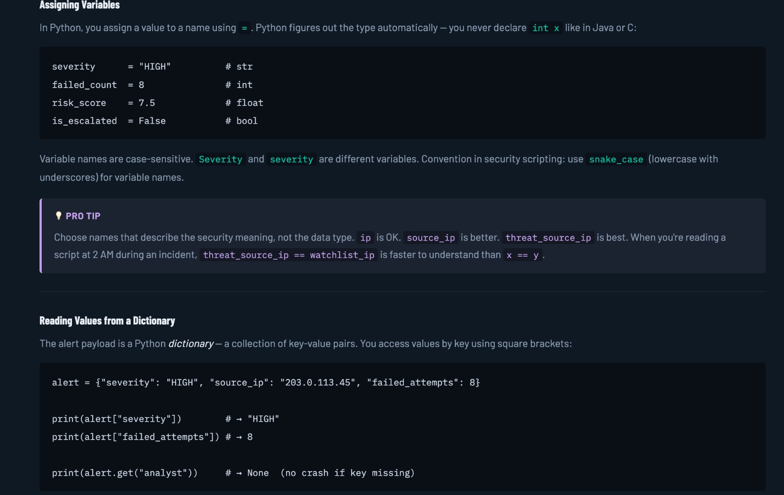Click the 'x == y' code snippet
Viewport: 784px width, 495px height.
pyautogui.click(x=523, y=255)
